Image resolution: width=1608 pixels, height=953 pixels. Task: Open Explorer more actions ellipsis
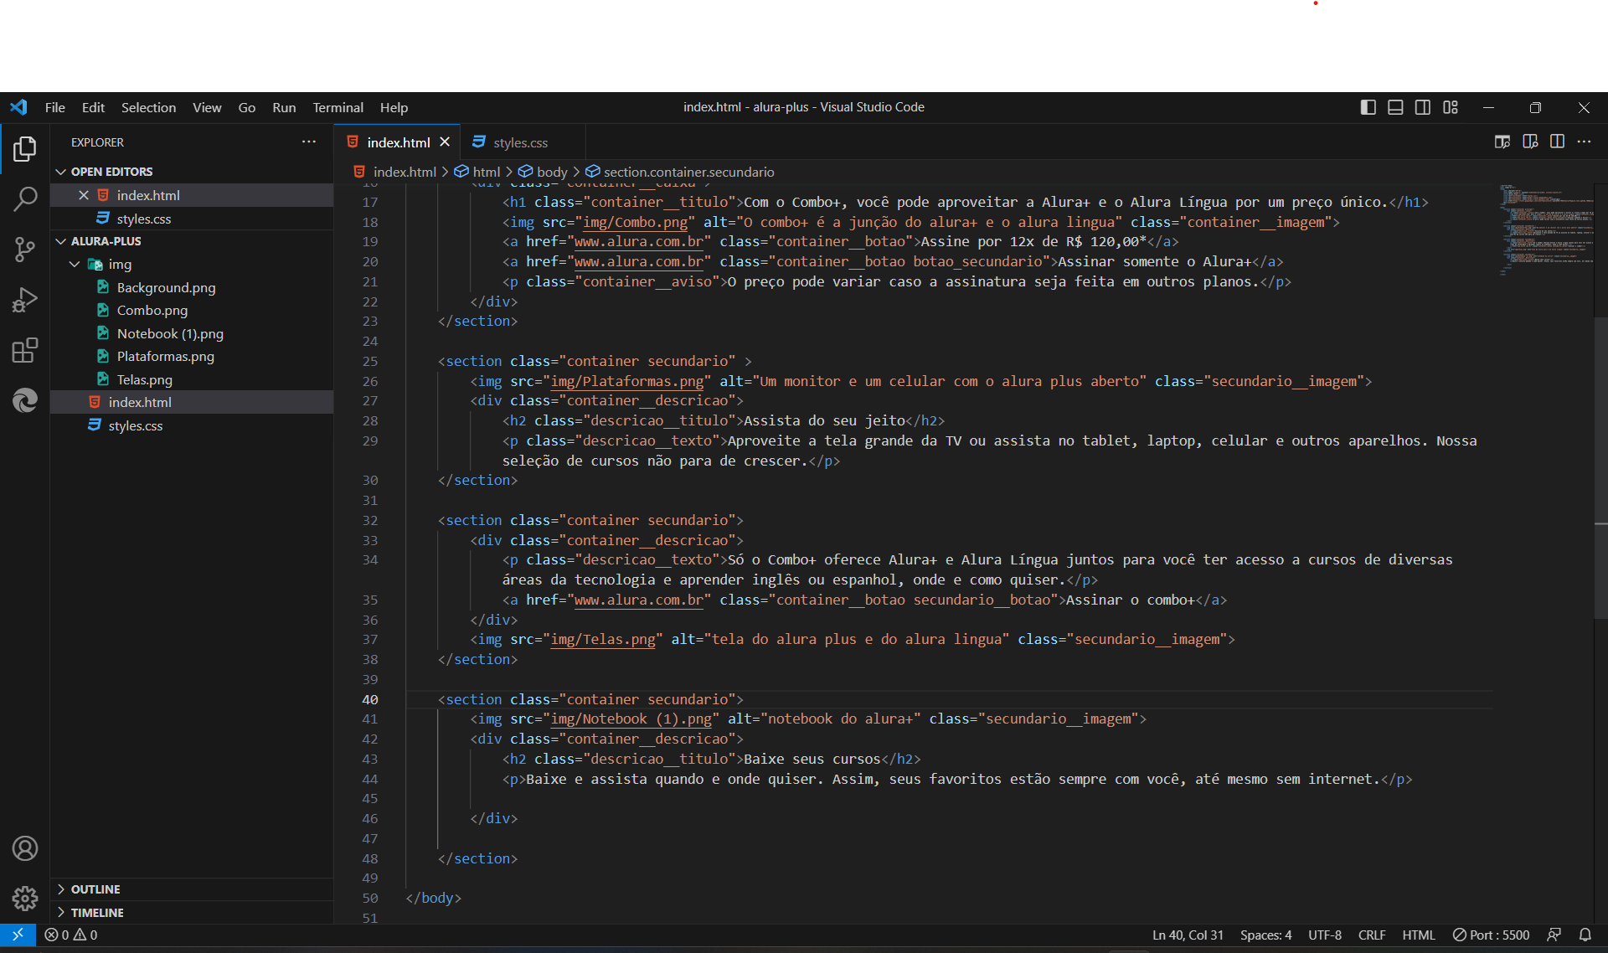pos(309,142)
